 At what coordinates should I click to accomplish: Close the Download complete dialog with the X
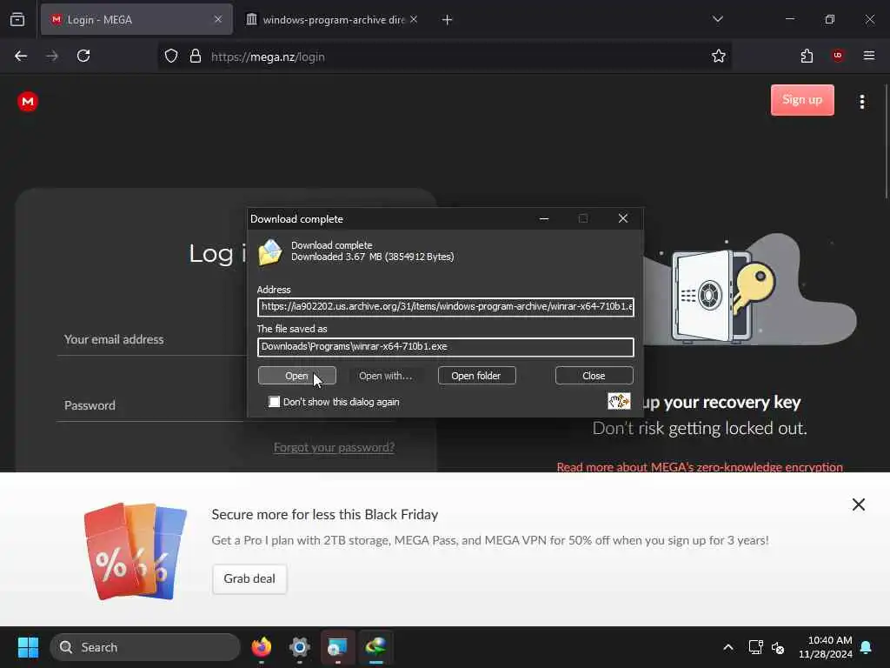click(622, 218)
